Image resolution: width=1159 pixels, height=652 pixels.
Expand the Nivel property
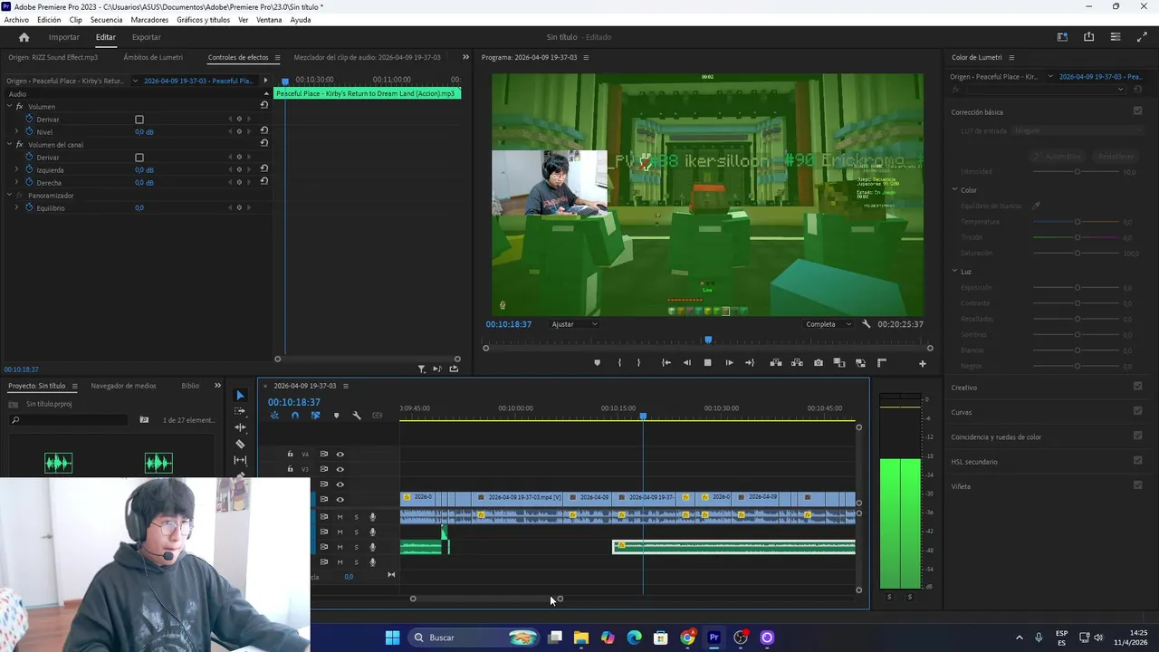(16, 132)
